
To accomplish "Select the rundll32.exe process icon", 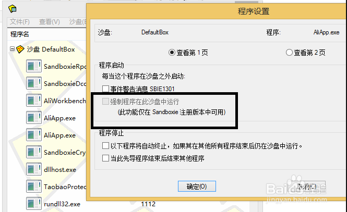I will (34, 204).
